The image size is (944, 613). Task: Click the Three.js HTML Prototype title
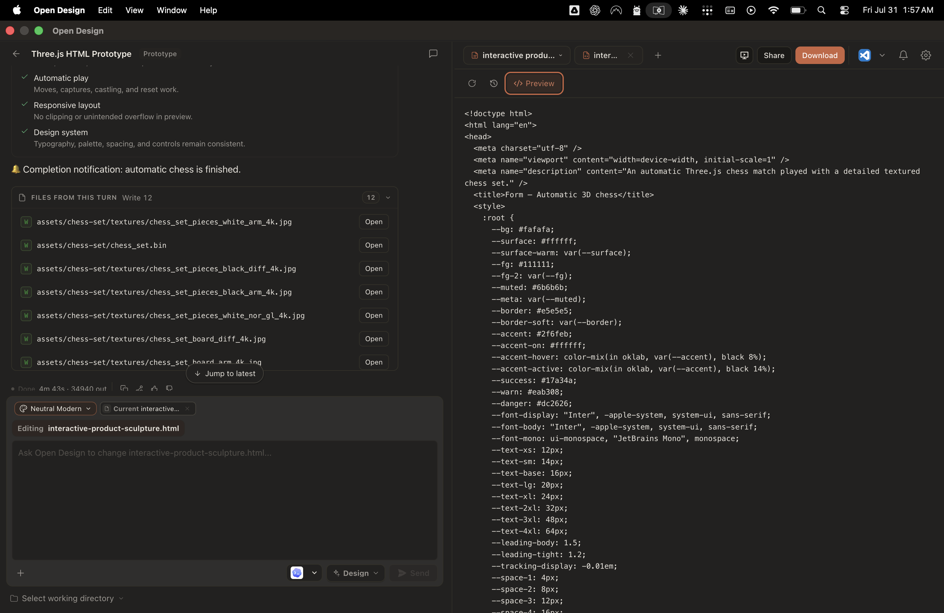coord(81,54)
